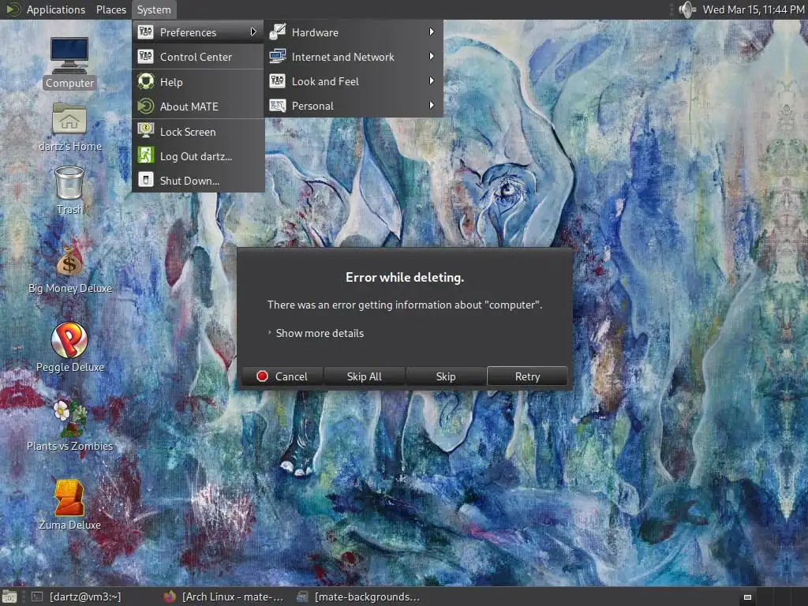The height and width of the screenshot is (606, 808).
Task: Click the MATE logo icon beside Applications
Action: tap(13, 9)
